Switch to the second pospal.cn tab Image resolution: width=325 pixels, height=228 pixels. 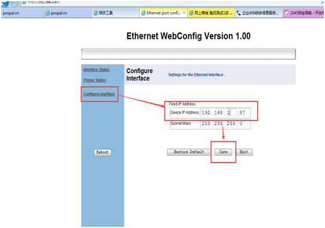(x=68, y=13)
